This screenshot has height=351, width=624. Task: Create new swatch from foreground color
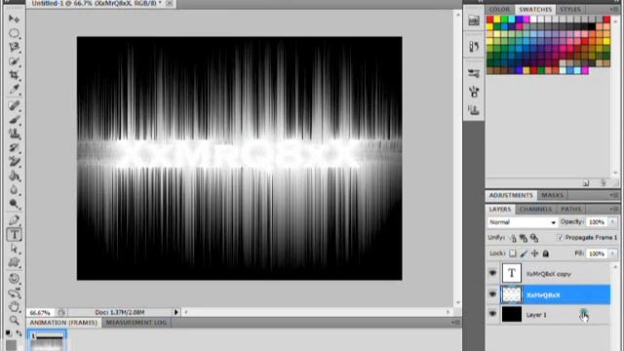(x=586, y=183)
